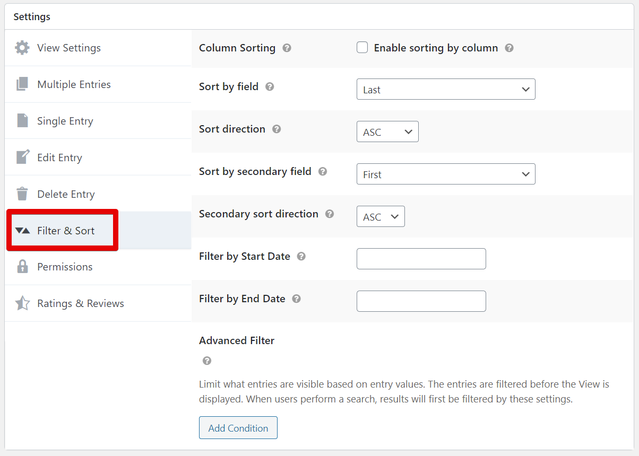Click the Sort by secondary field label
Image resolution: width=639 pixels, height=456 pixels.
[x=255, y=171]
